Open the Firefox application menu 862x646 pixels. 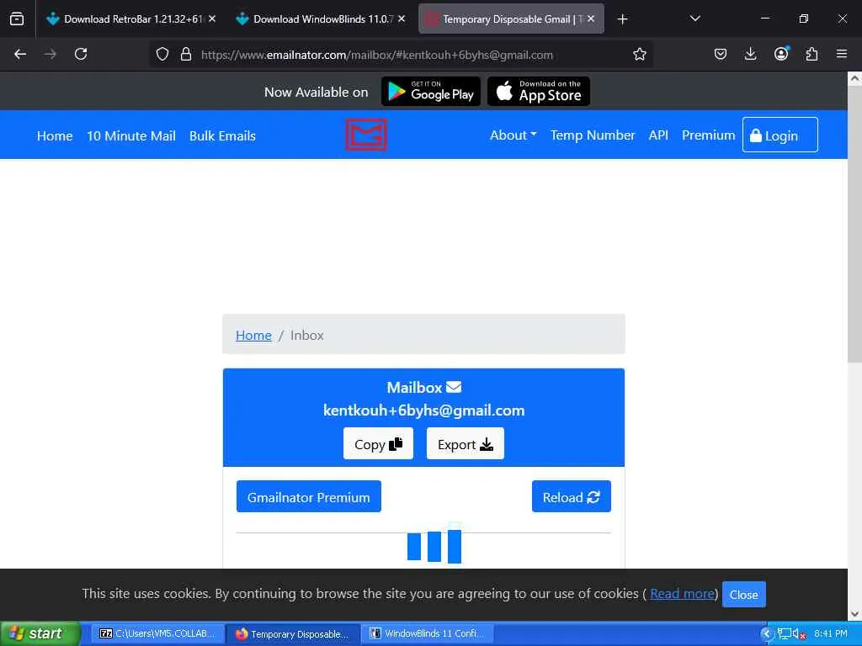pyautogui.click(x=842, y=54)
